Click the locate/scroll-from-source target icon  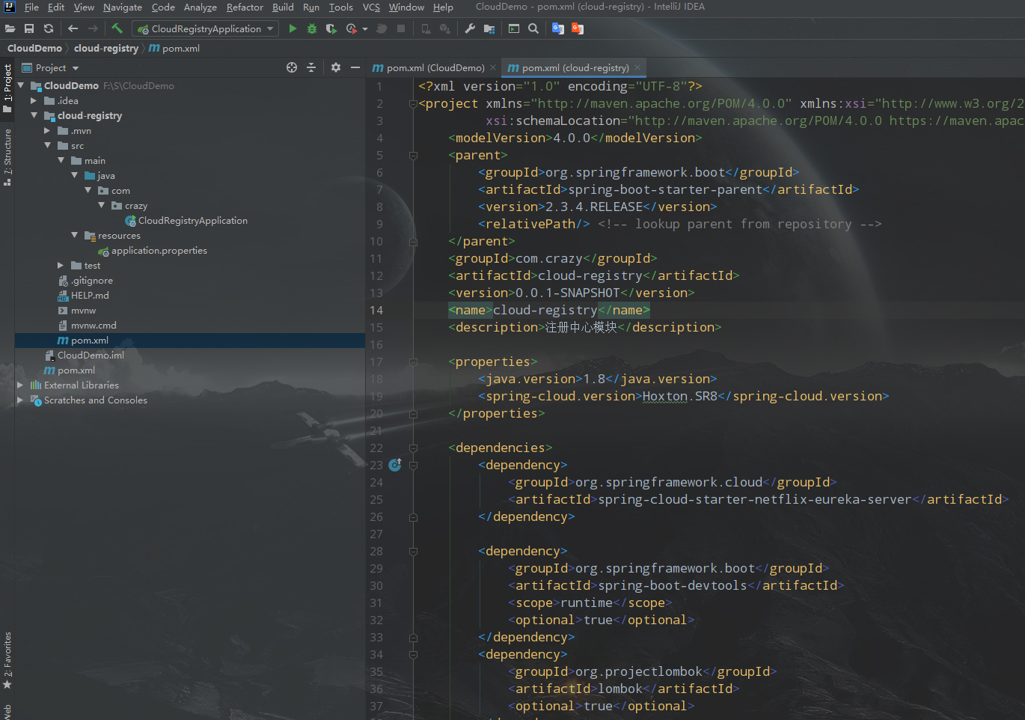(292, 67)
